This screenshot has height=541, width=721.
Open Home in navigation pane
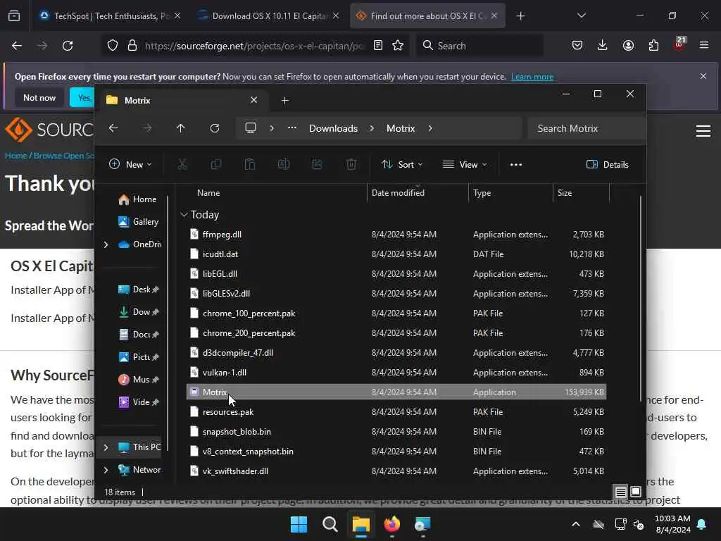(137, 199)
